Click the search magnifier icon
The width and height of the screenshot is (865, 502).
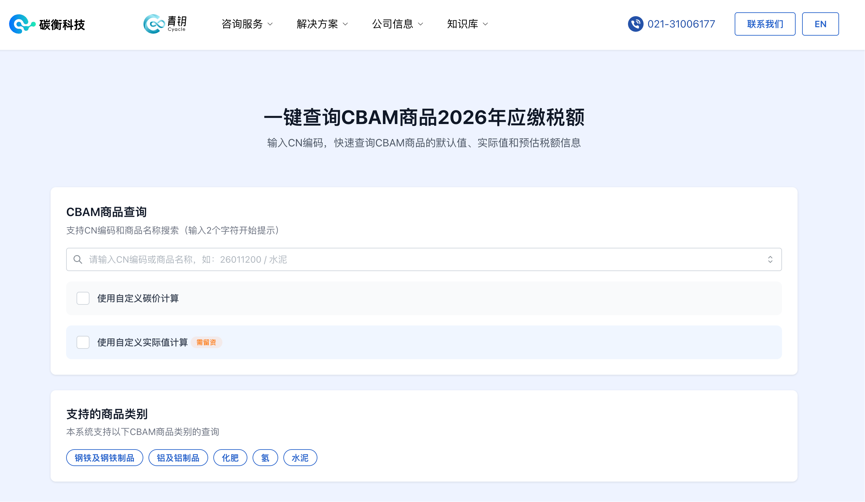pyautogui.click(x=78, y=259)
